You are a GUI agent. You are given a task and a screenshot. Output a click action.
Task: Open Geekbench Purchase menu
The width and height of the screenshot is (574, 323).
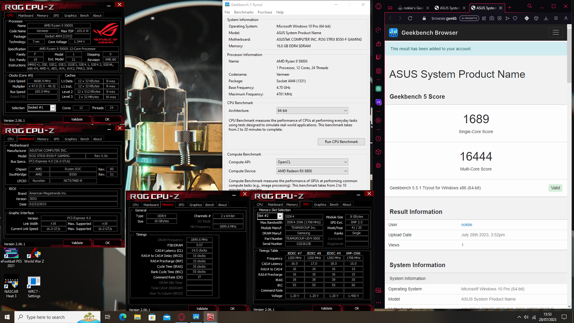pyautogui.click(x=265, y=12)
